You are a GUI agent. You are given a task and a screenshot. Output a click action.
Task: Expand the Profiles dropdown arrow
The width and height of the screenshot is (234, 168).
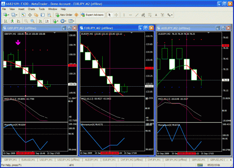[16, 15]
